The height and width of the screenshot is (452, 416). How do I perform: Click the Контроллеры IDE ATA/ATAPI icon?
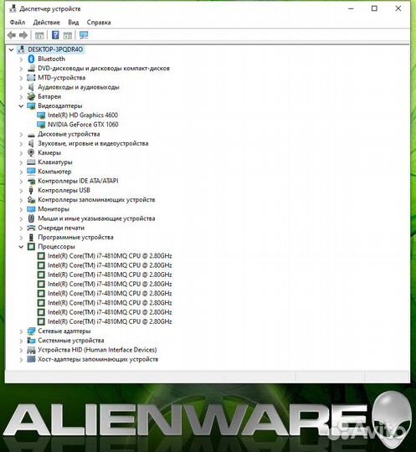31,181
